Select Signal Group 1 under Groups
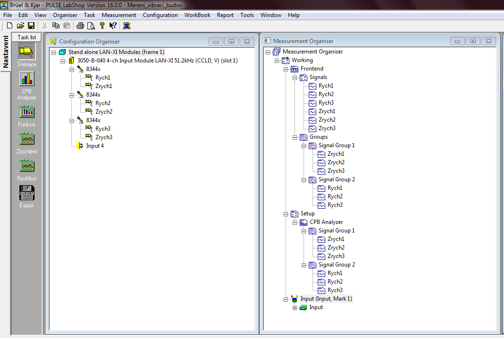Screen dimensions: 504x338 (x=337, y=145)
